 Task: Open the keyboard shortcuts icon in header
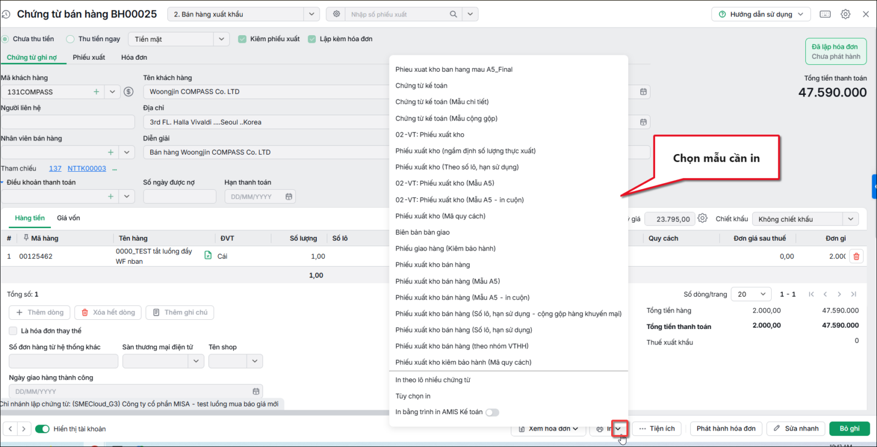(x=825, y=14)
